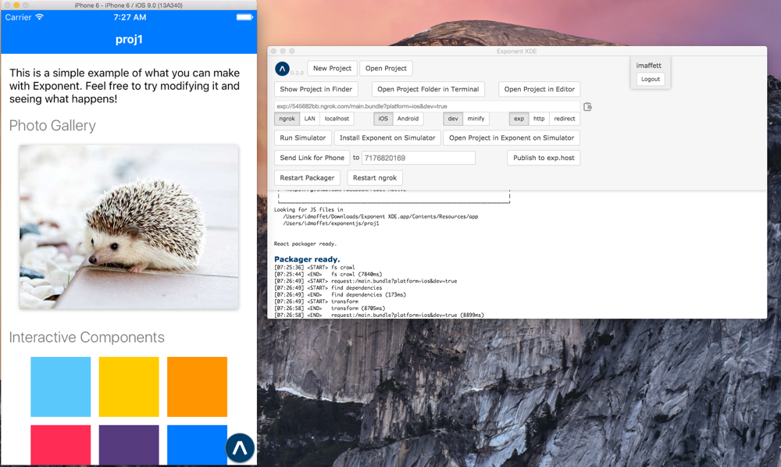Screen dimensions: 781x467
Task: Open Project in Editor
Action: click(540, 89)
